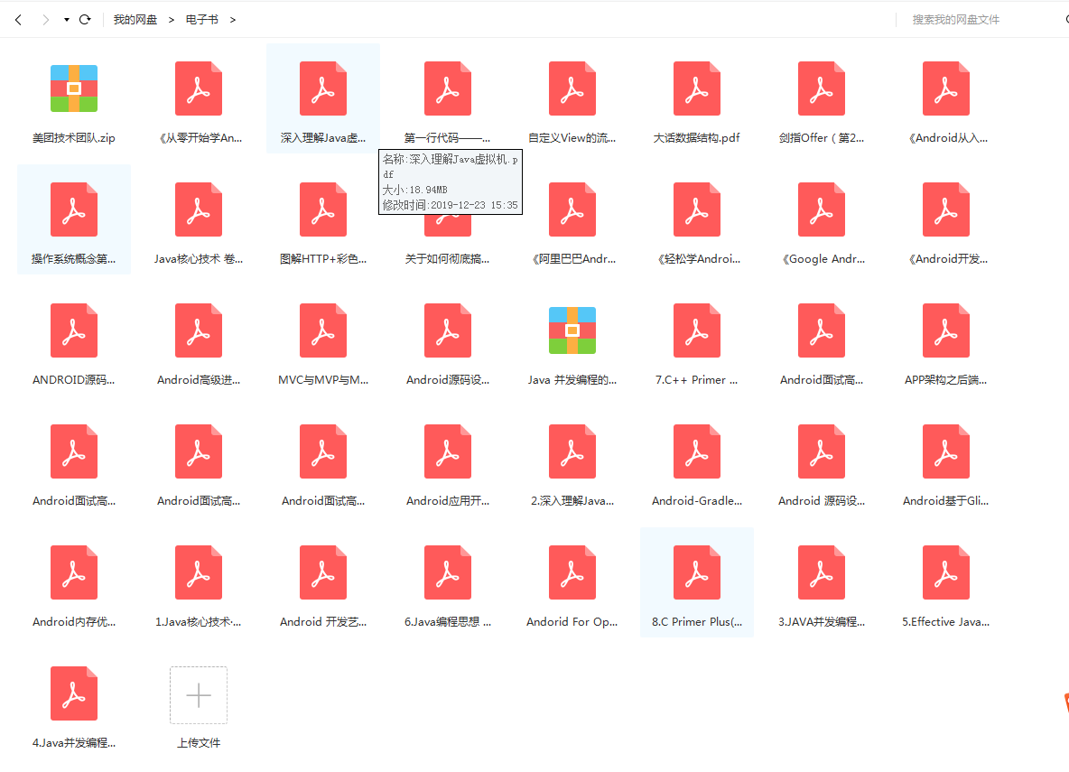The width and height of the screenshot is (1069, 772).
Task: Navigate to 我的网盘 breadcrumb
Action: click(x=135, y=20)
